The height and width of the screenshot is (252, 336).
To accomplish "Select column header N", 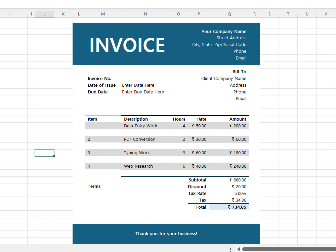I will click(x=145, y=14).
